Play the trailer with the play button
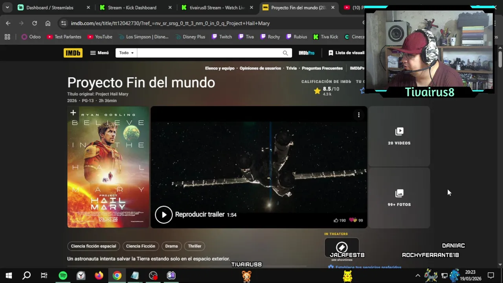The height and width of the screenshot is (283, 503). tap(163, 215)
